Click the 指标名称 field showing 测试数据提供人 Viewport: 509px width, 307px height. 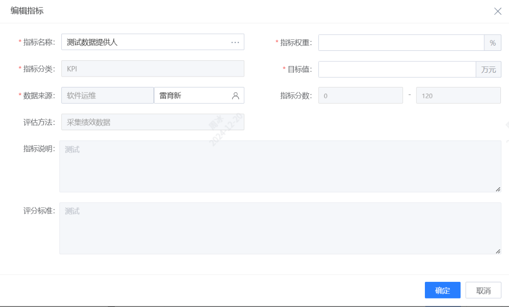pos(145,42)
